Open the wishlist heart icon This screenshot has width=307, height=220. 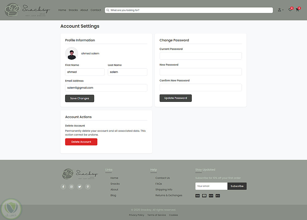click(x=290, y=10)
